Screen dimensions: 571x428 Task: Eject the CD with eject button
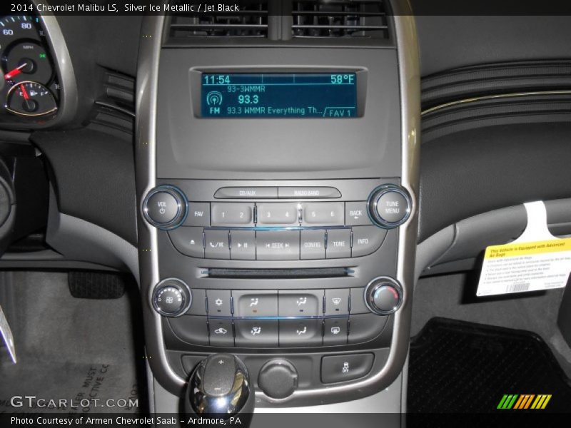[192, 243]
